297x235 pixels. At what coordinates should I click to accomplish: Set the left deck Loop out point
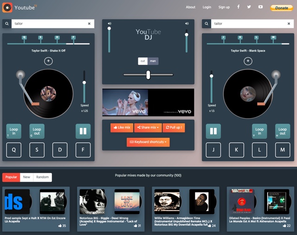coord(37,131)
